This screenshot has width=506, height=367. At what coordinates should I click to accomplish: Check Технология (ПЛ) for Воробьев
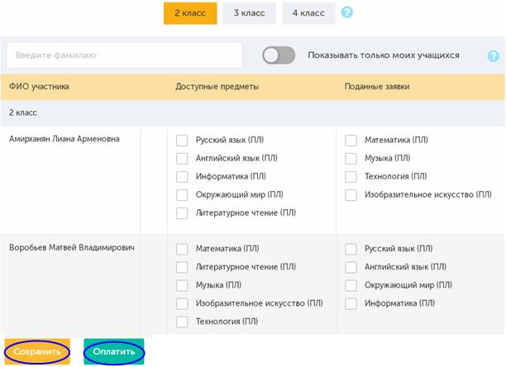[182, 322]
